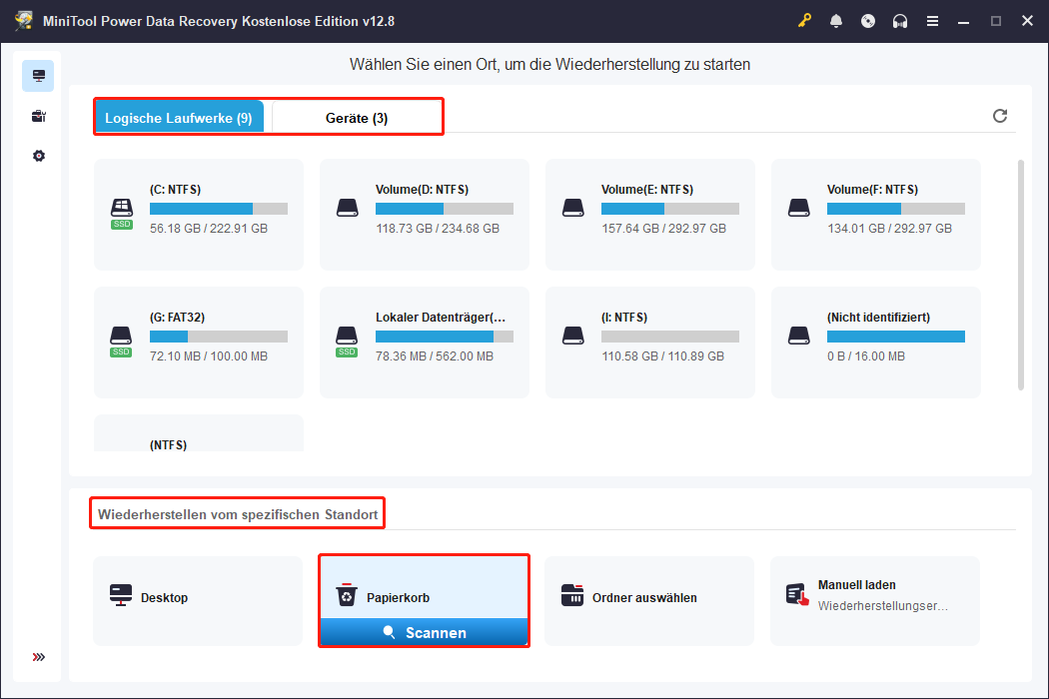Click the 110.58 GB / 110.89 GB text

point(663,355)
